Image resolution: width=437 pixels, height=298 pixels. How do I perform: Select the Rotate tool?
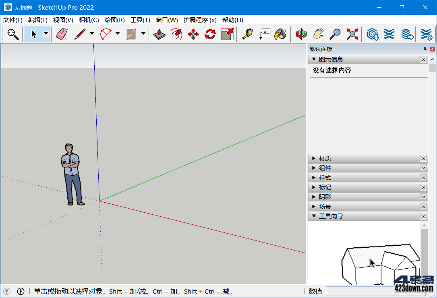tap(210, 34)
